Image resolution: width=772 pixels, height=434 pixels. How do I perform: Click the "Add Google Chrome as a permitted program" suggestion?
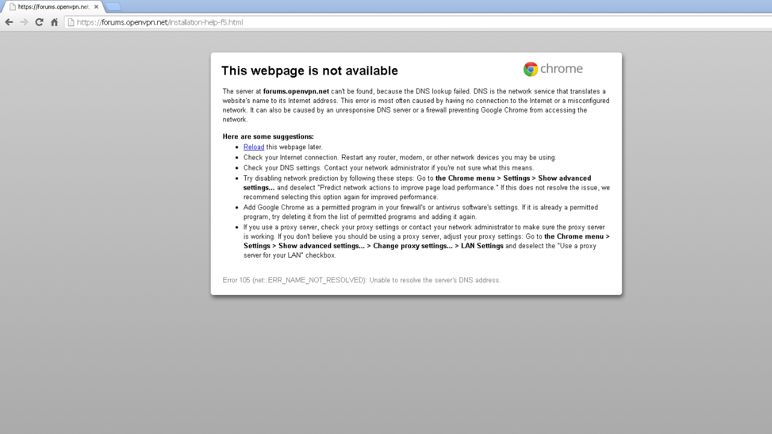420,212
